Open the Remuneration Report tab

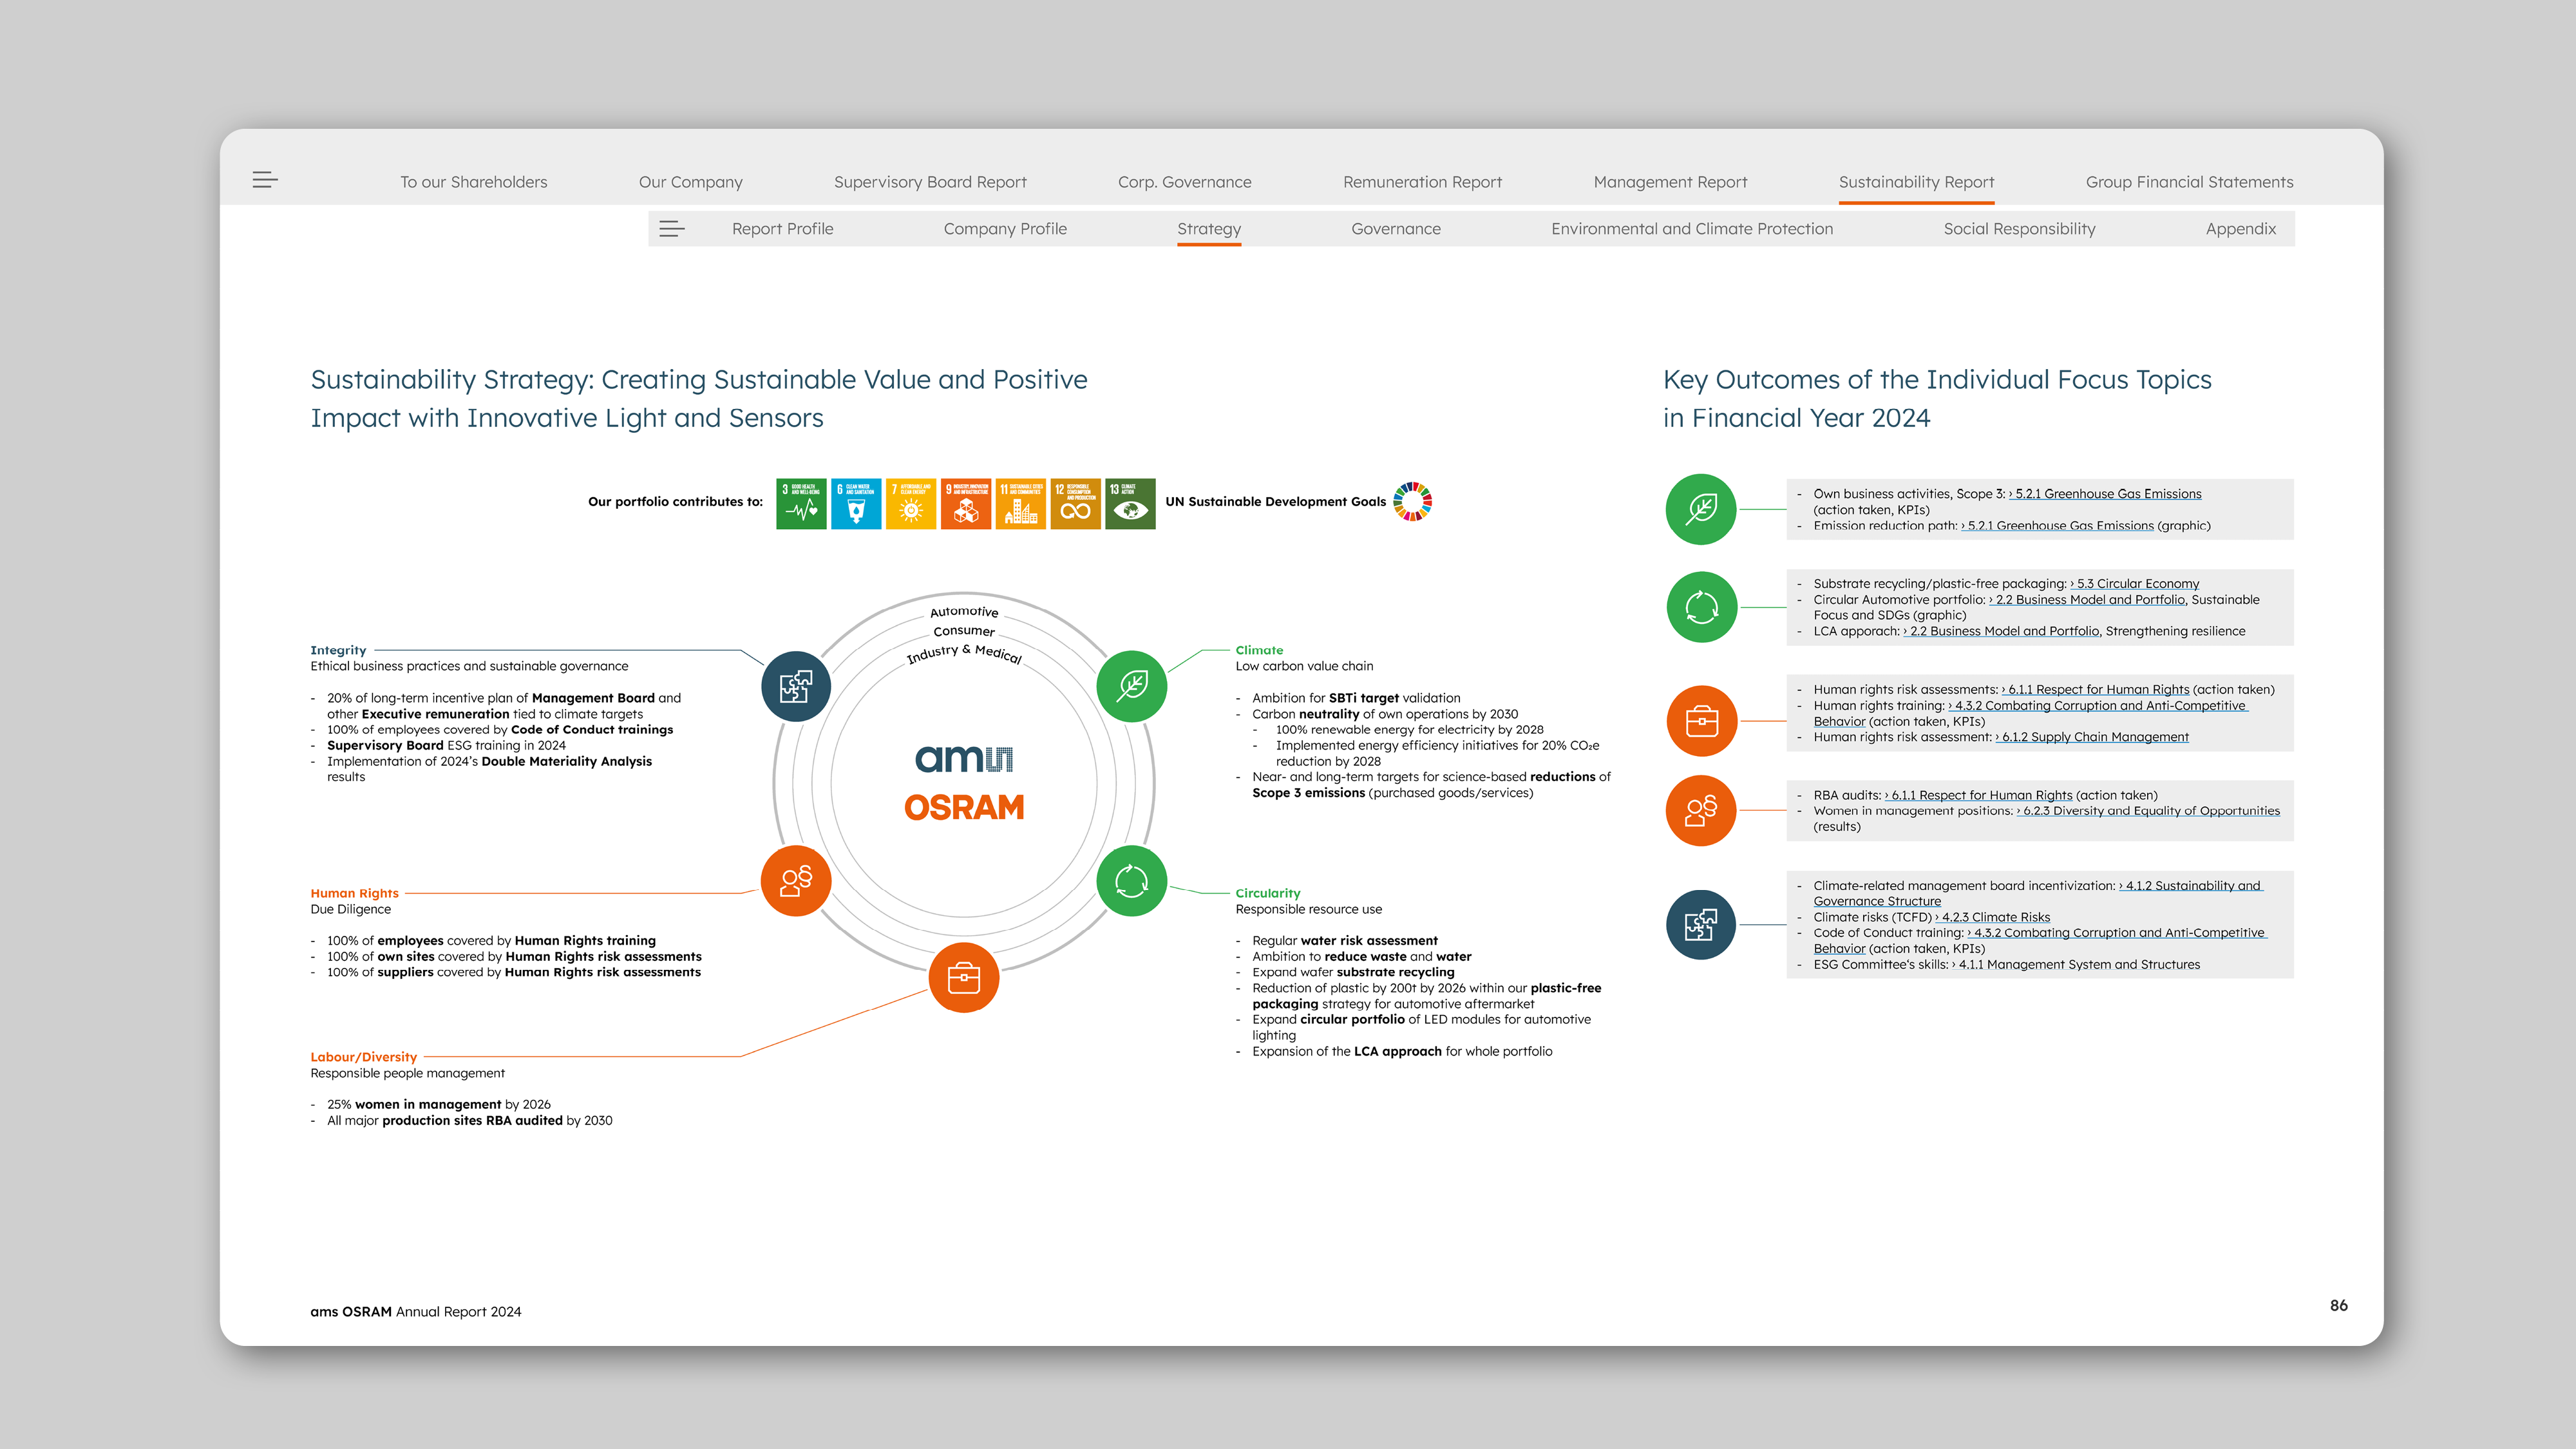click(1422, 182)
